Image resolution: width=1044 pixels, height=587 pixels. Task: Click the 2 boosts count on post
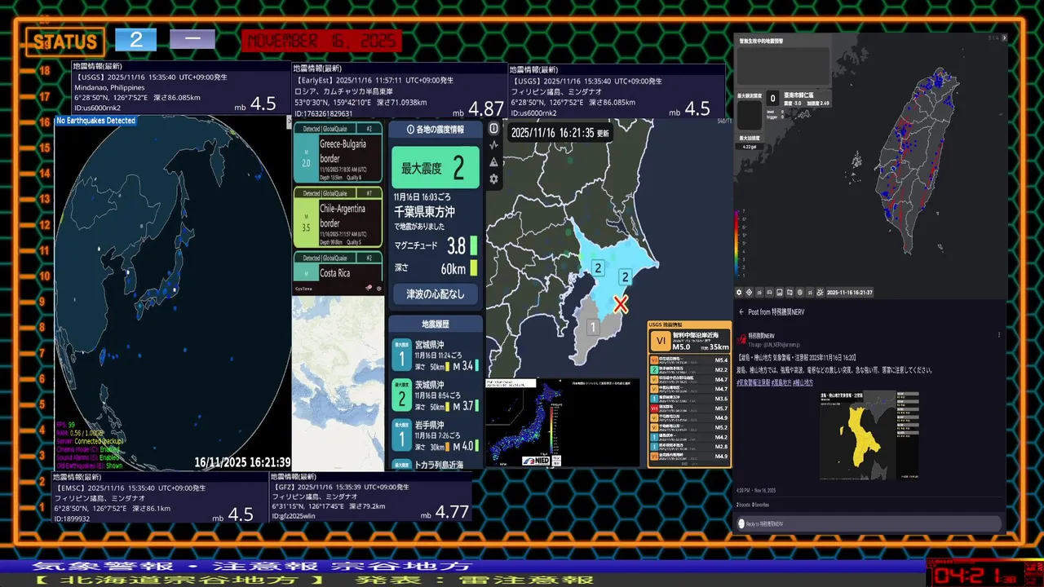(743, 505)
